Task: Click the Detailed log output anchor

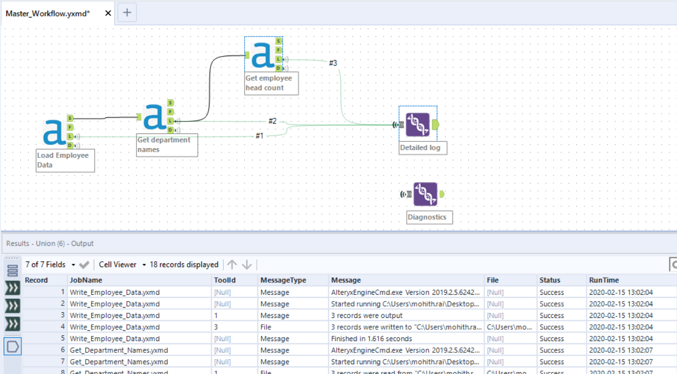Action: [x=436, y=124]
